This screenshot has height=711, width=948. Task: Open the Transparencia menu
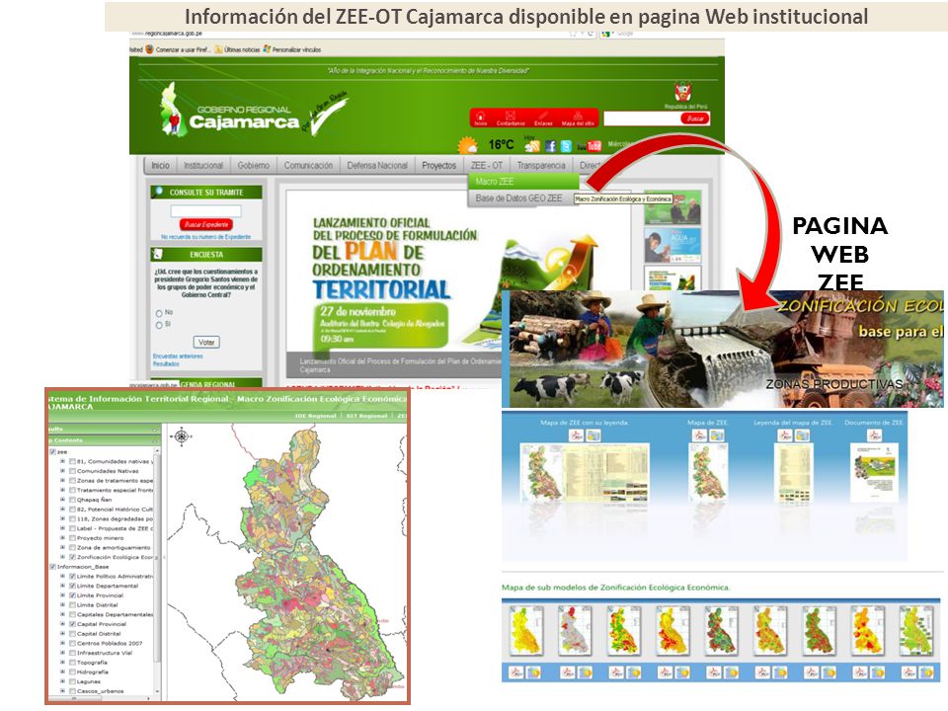pyautogui.click(x=541, y=165)
